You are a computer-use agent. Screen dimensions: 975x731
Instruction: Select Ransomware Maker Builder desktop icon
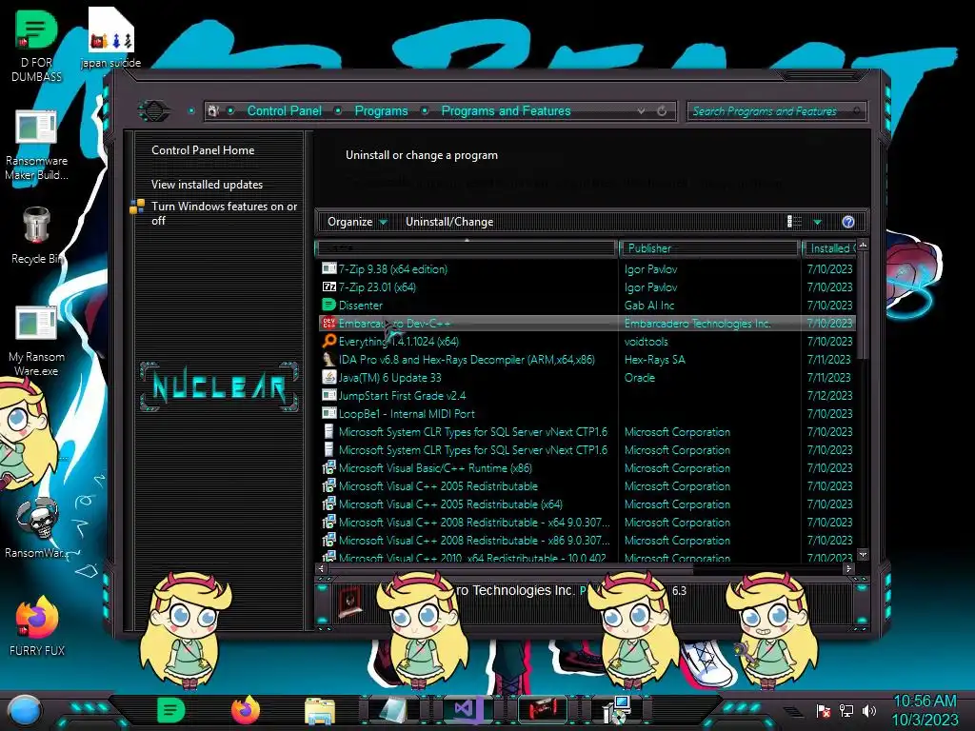36,145
